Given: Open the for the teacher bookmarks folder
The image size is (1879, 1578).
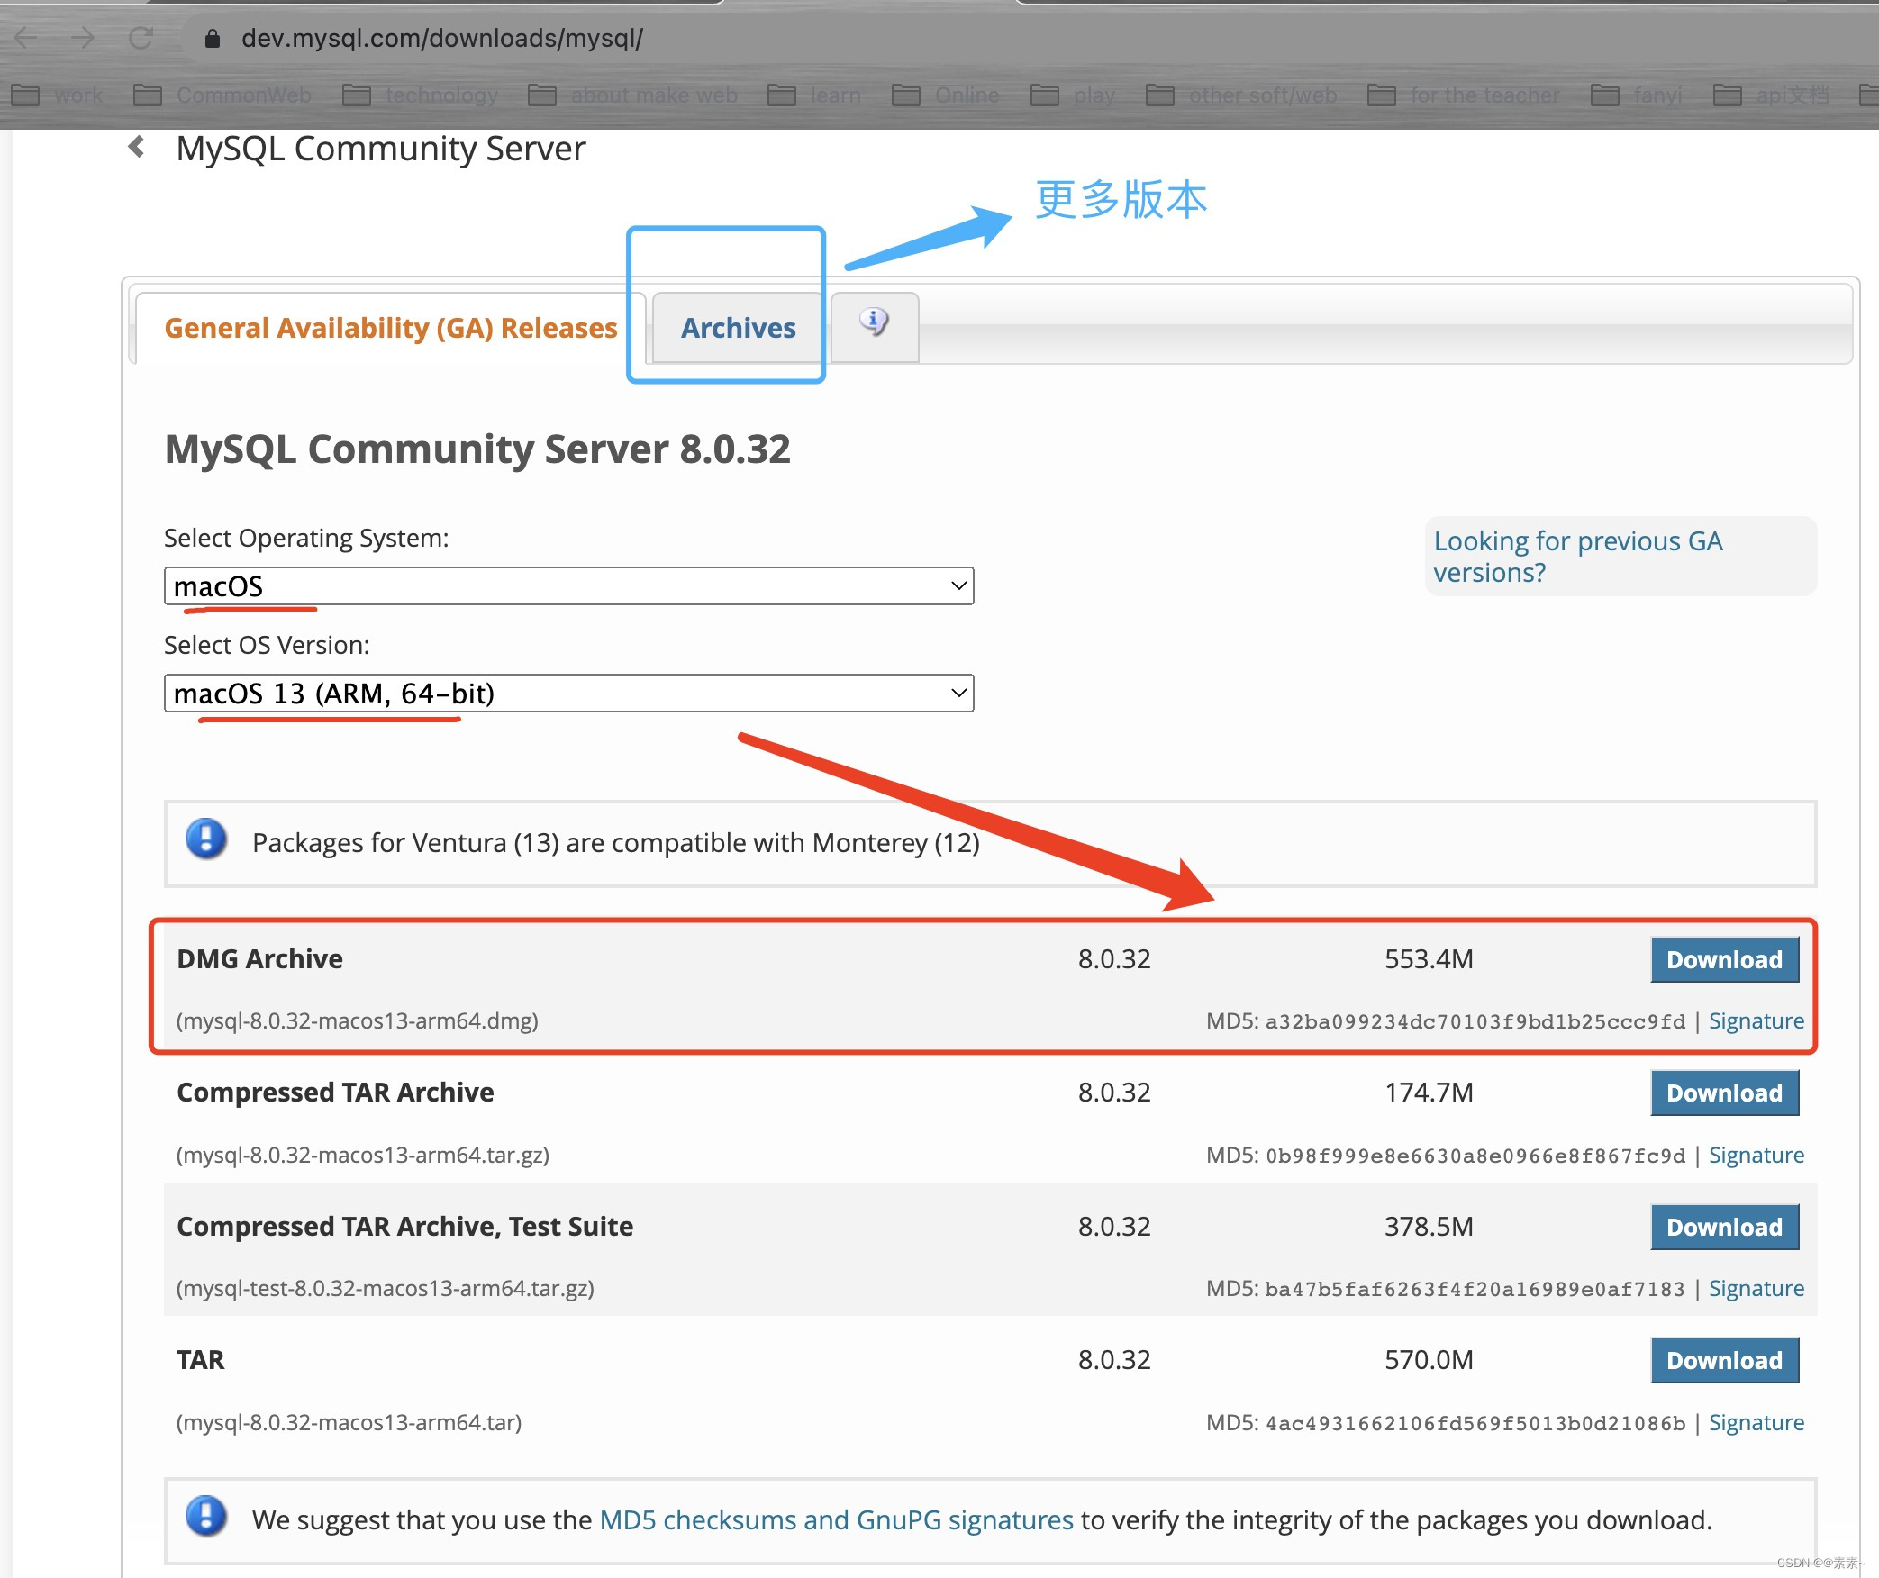Looking at the screenshot, I should point(1464,95).
